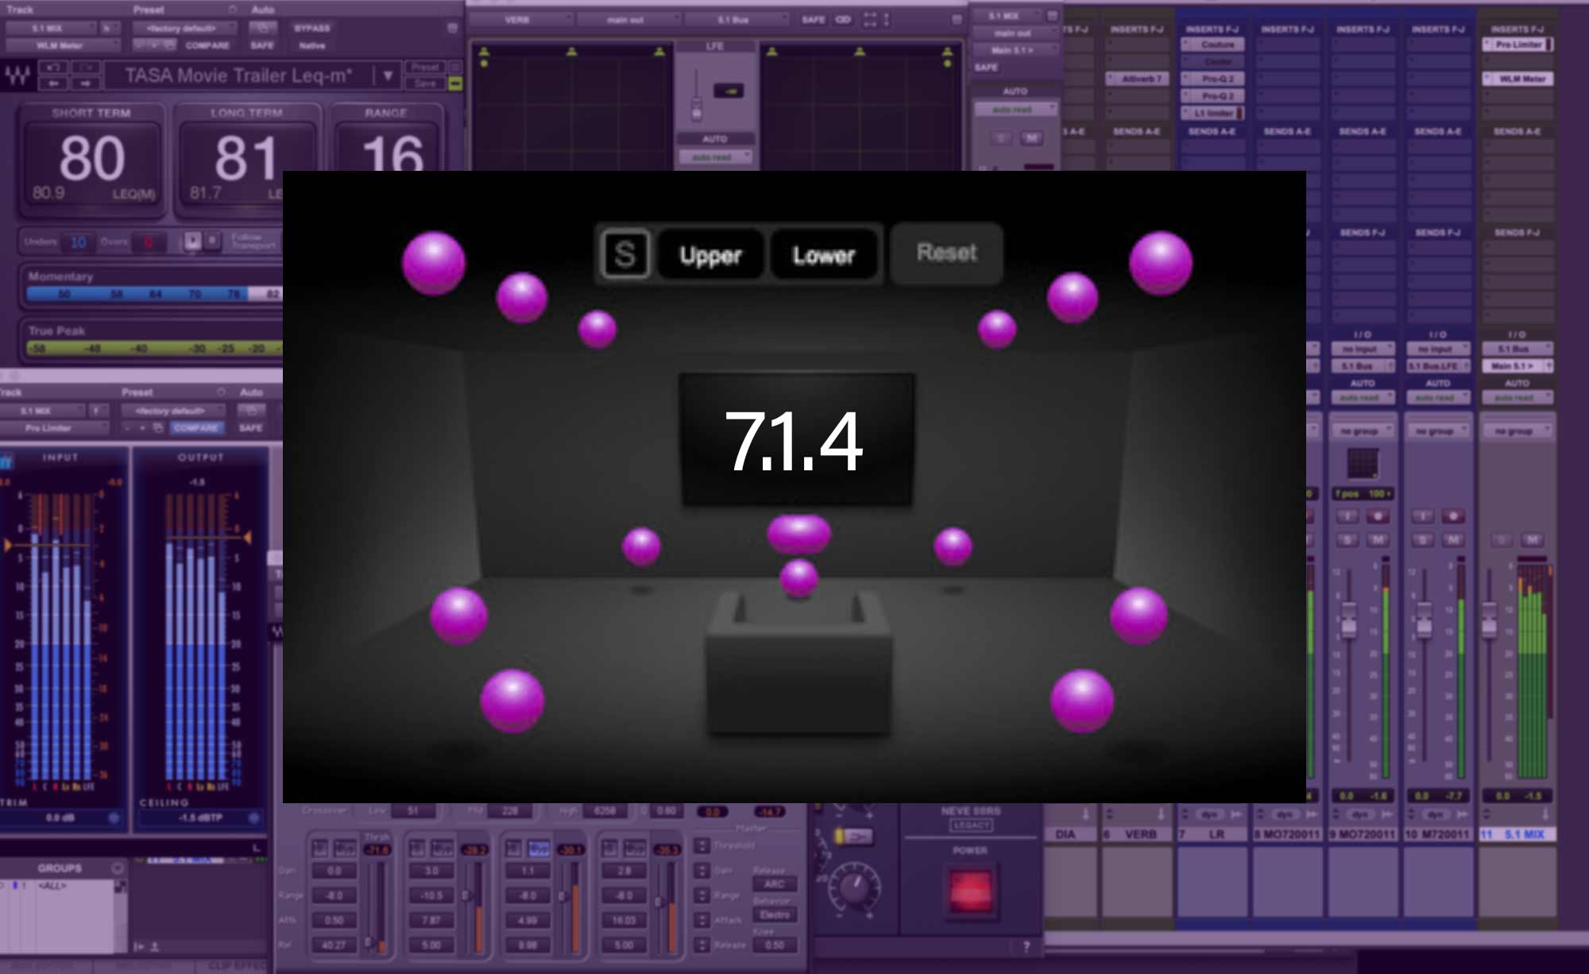Click COMPARE in the Pro Limiter plugin header
1589x974 pixels.
pyautogui.click(x=196, y=428)
